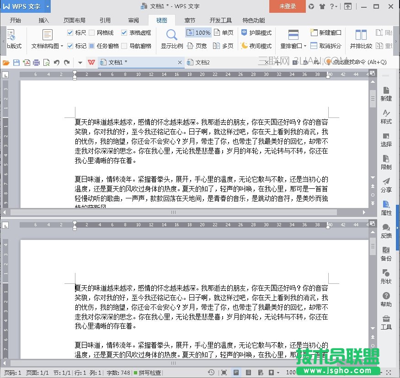Viewport: 400px width, 378px height.
Task: Click the 取消拆分 button
Action: (326, 46)
